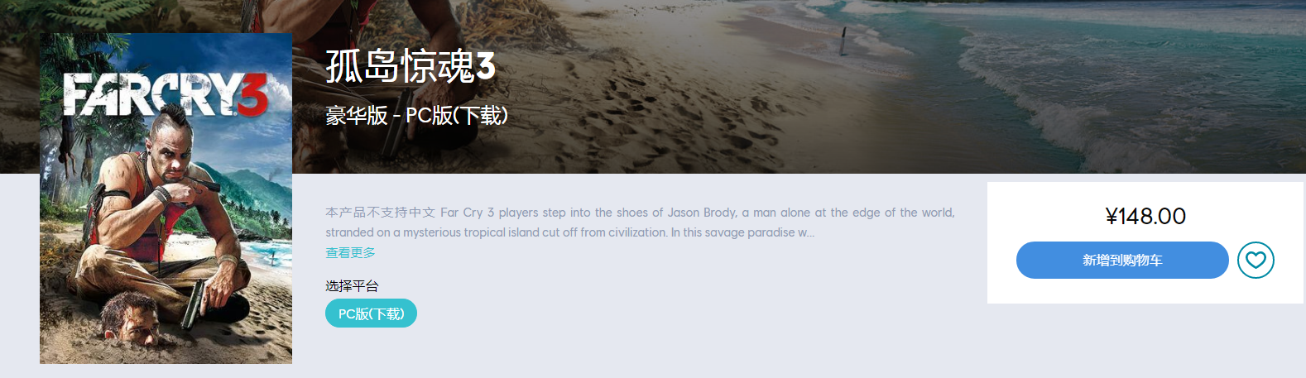The image size is (1306, 378).
Task: Click the 选择平台 platform heading
Action: 352,285
